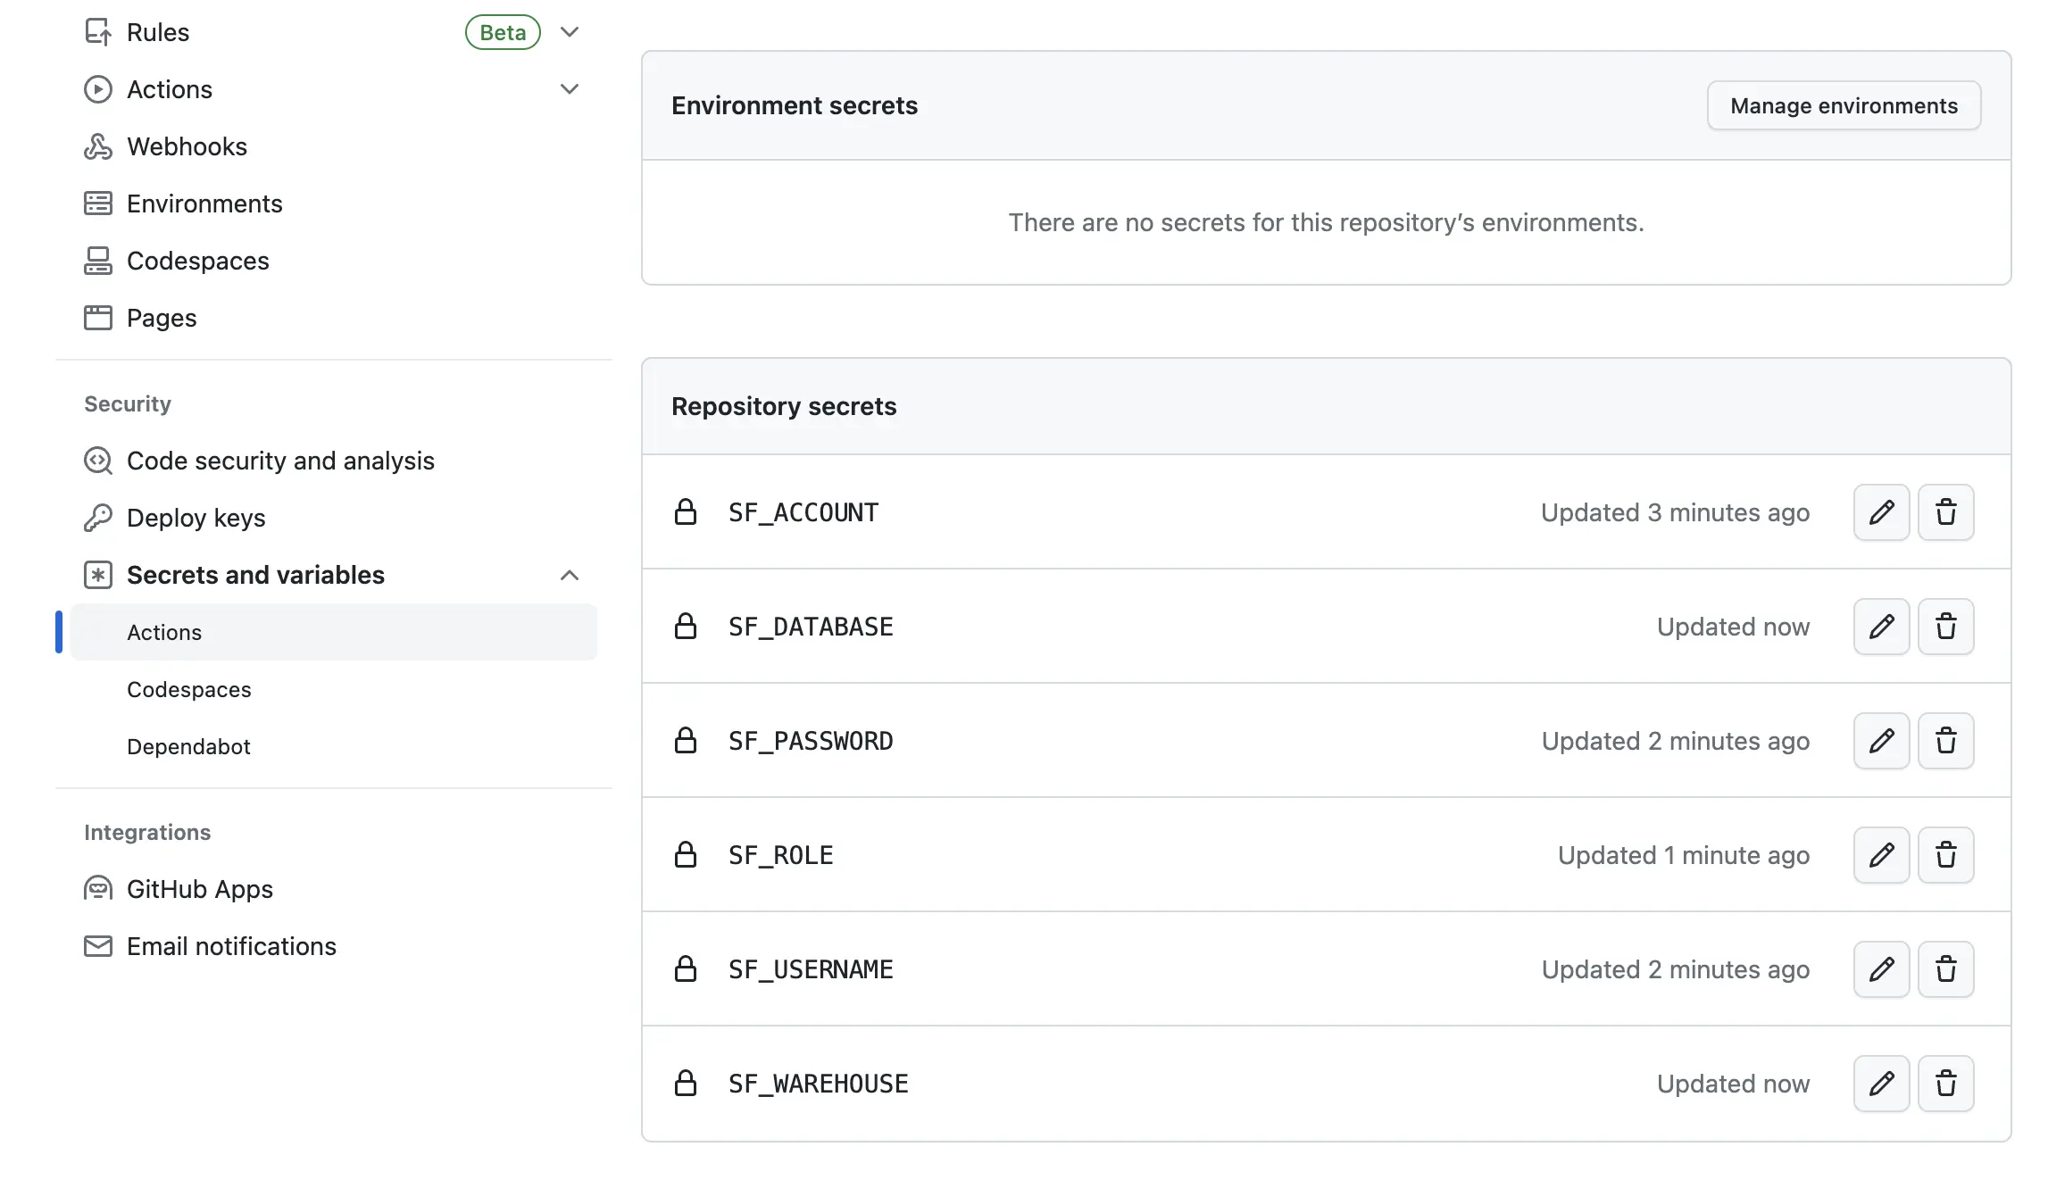
Task: Edit SF_USERNAME with pencil icon
Action: pos(1881,969)
